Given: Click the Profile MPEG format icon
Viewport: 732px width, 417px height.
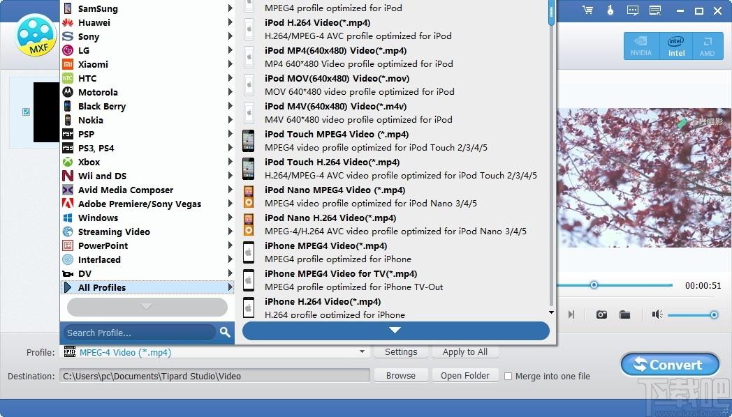Looking at the screenshot, I should (x=70, y=351).
